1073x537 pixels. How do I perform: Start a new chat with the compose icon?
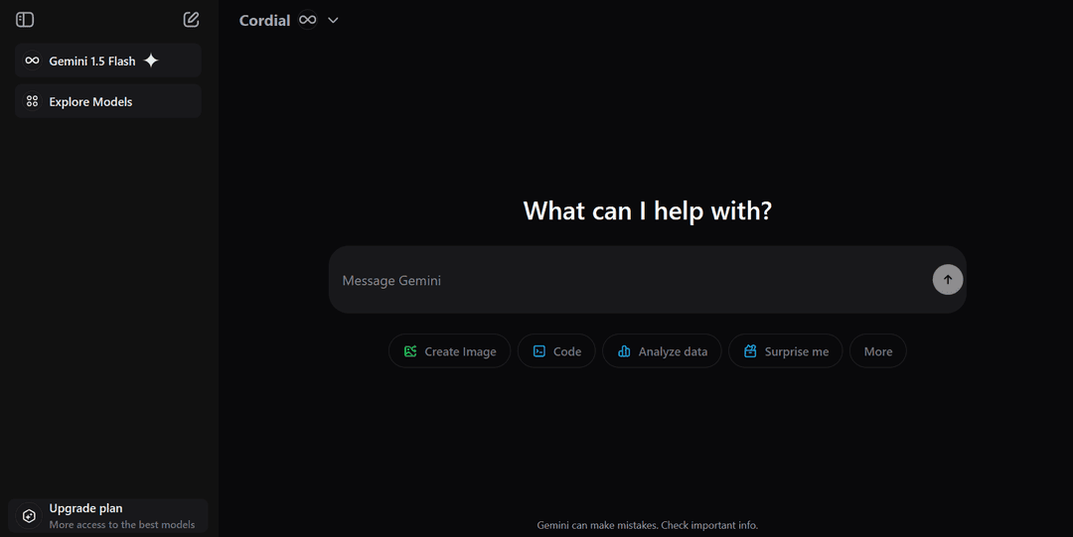tap(191, 20)
